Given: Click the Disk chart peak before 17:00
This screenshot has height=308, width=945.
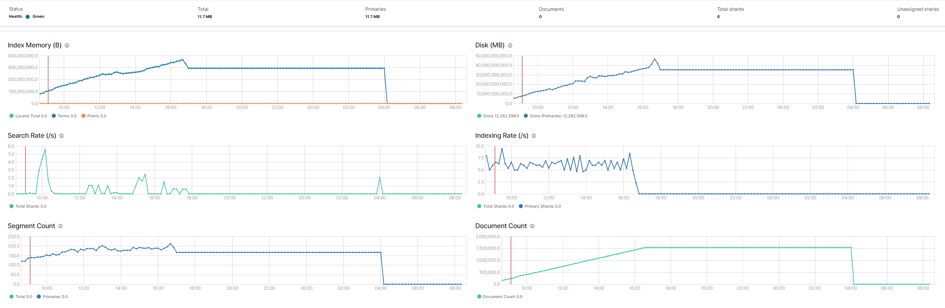Looking at the screenshot, I should [x=654, y=59].
